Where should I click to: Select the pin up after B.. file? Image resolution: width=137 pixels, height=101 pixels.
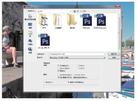coord(44,41)
